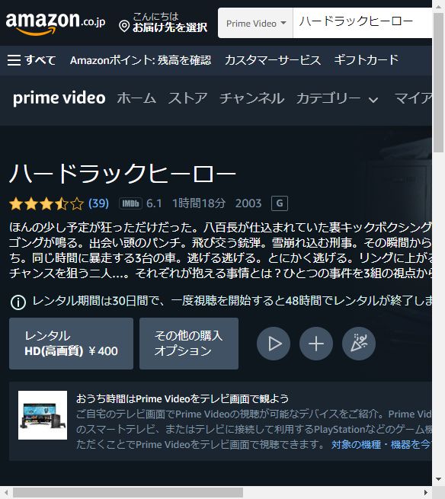
Task: Open the rental period info icon
Action: (x=18, y=302)
